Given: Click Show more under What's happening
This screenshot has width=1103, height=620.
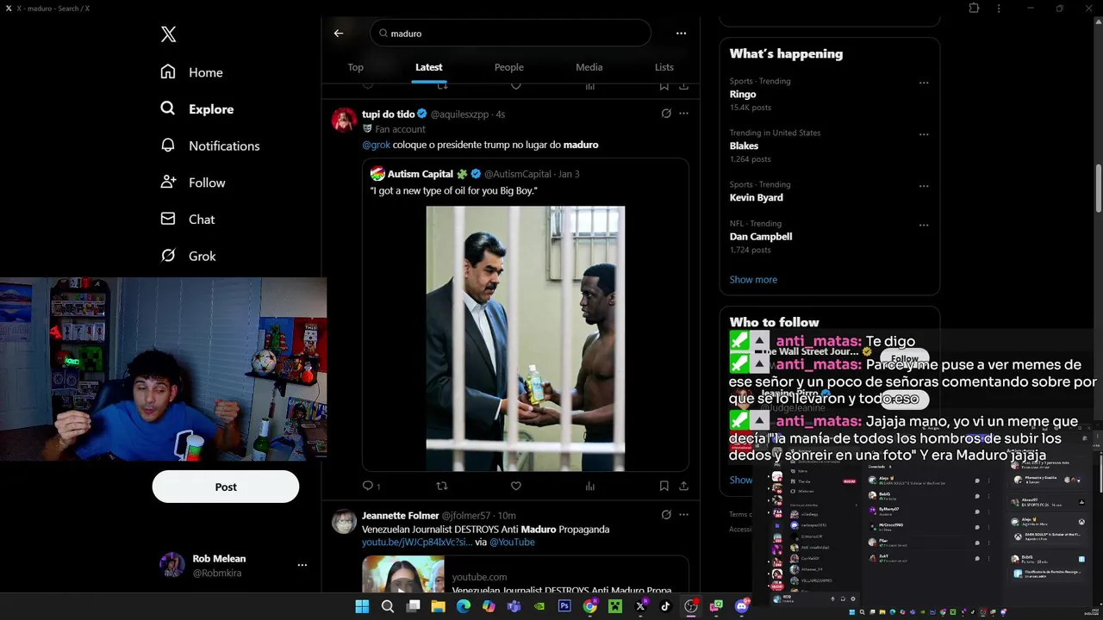Looking at the screenshot, I should coord(753,280).
